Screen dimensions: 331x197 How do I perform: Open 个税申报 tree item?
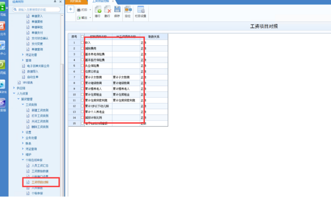pos(37,193)
